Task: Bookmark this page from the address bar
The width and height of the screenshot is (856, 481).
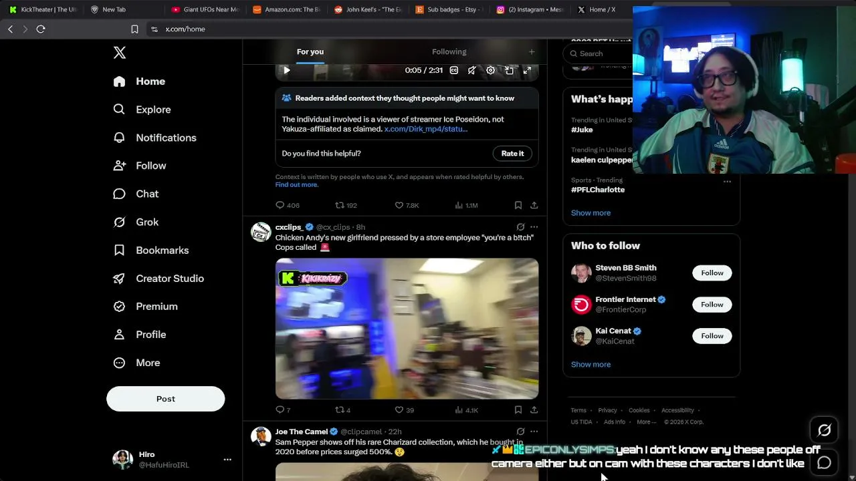Action: (134, 29)
